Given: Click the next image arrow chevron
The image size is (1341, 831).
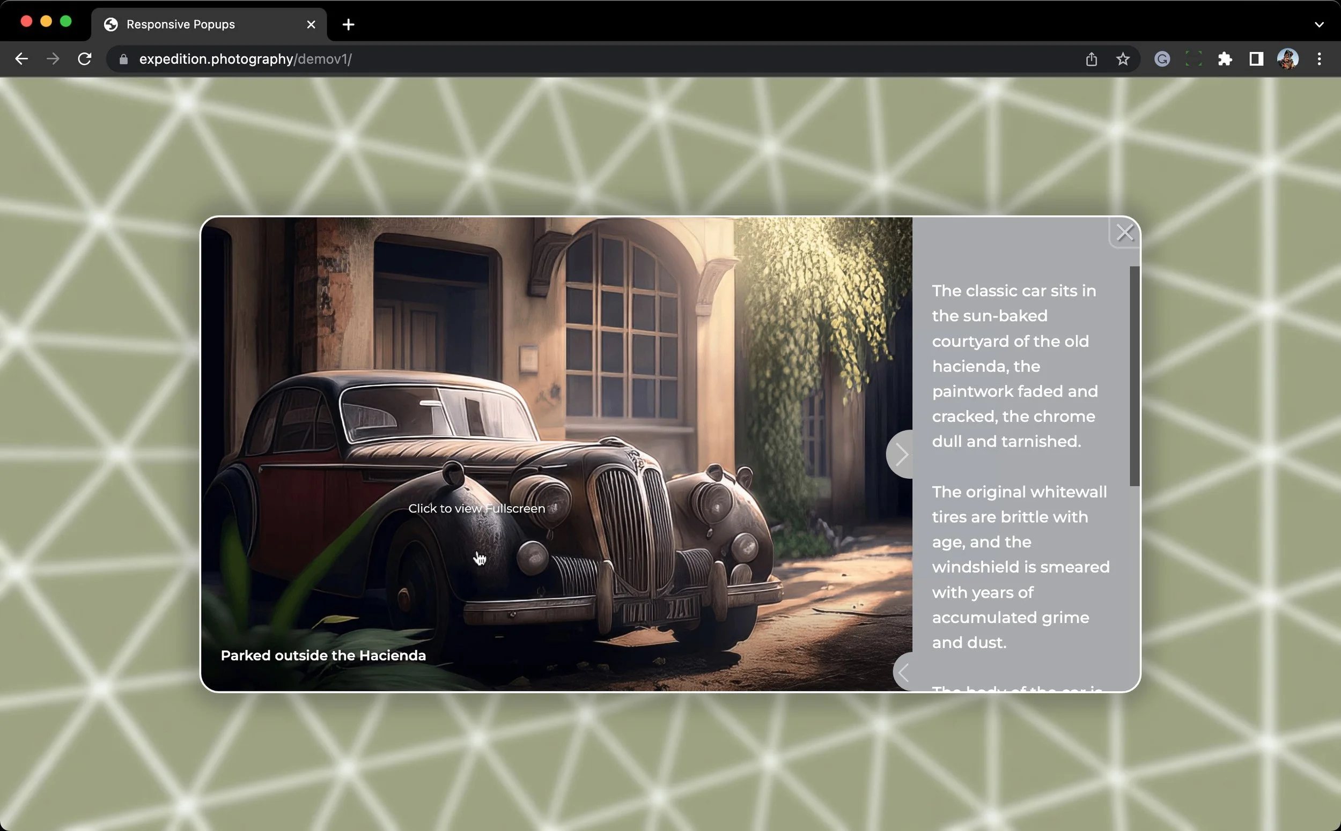Looking at the screenshot, I should coord(901,454).
